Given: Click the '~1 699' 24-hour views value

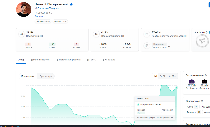Looking at the screenshot, I should 103,44.
